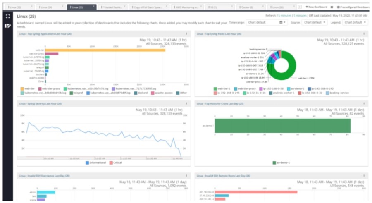Click the admin bar in SSH Usernames chart
Viewport: 372px width, 203px height.
pos(46,193)
